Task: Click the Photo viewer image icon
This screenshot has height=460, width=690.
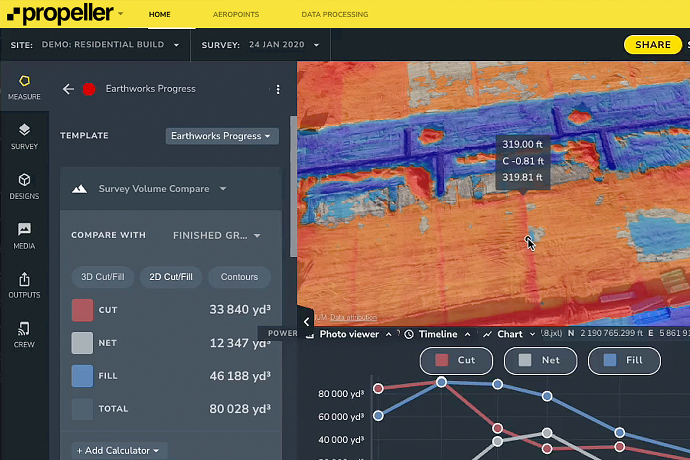Action: [309, 334]
